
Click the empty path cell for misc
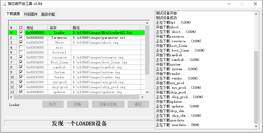(106, 47)
